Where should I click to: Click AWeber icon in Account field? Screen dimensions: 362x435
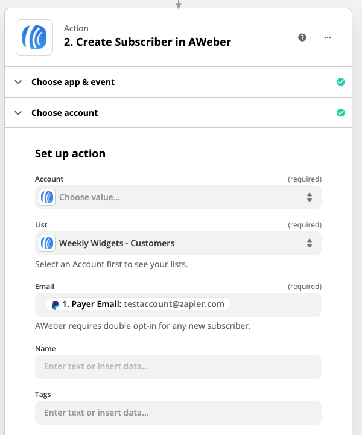coord(47,197)
